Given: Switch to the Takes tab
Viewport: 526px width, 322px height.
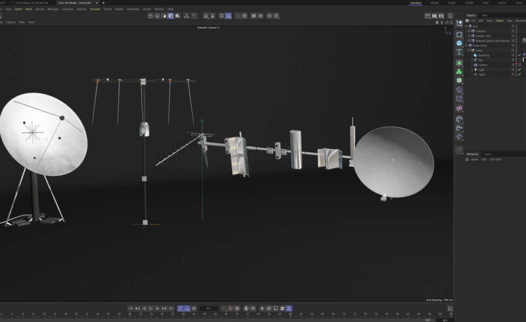Looking at the screenshot, I should (x=485, y=15).
